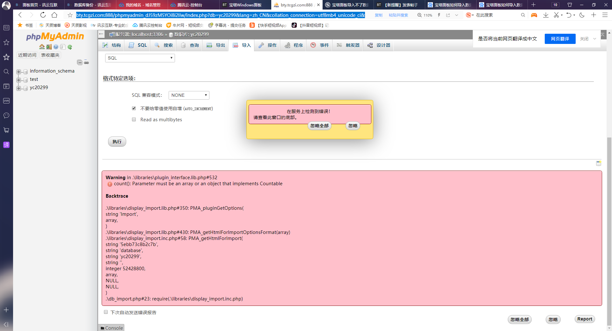This screenshot has height=331, width=612.
Task: Expand the test database tree node
Action: pyautogui.click(x=18, y=80)
